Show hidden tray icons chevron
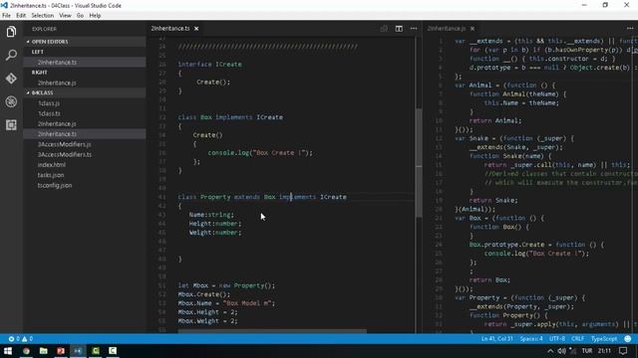 pos(550,351)
